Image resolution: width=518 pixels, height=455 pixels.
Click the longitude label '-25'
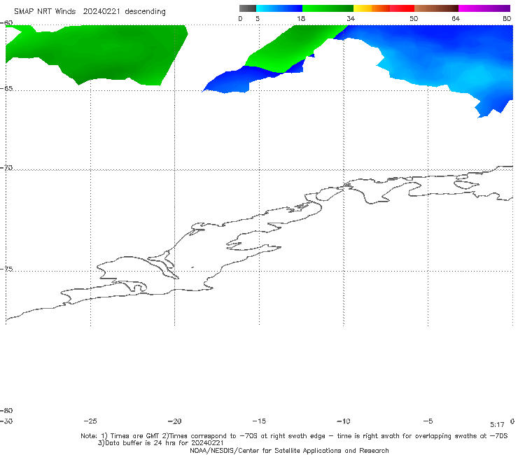tap(90, 421)
